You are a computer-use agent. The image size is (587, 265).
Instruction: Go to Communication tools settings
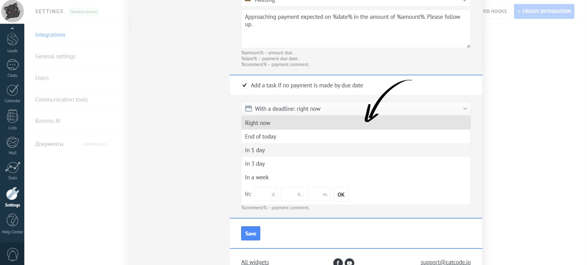61,100
